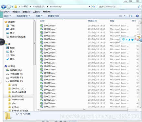Open help with the question mark icon

click(x=137, y=16)
